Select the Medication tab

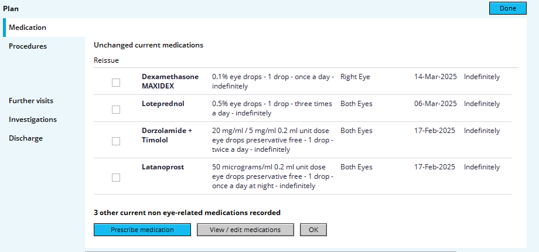click(x=28, y=28)
